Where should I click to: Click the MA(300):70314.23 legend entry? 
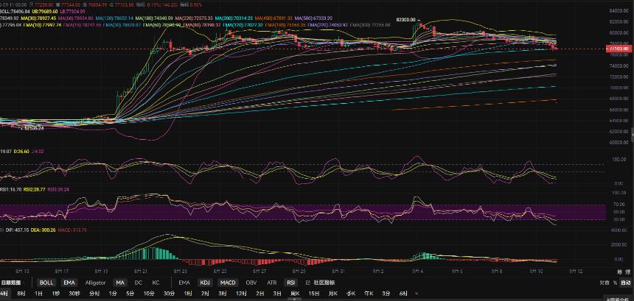tap(234, 18)
